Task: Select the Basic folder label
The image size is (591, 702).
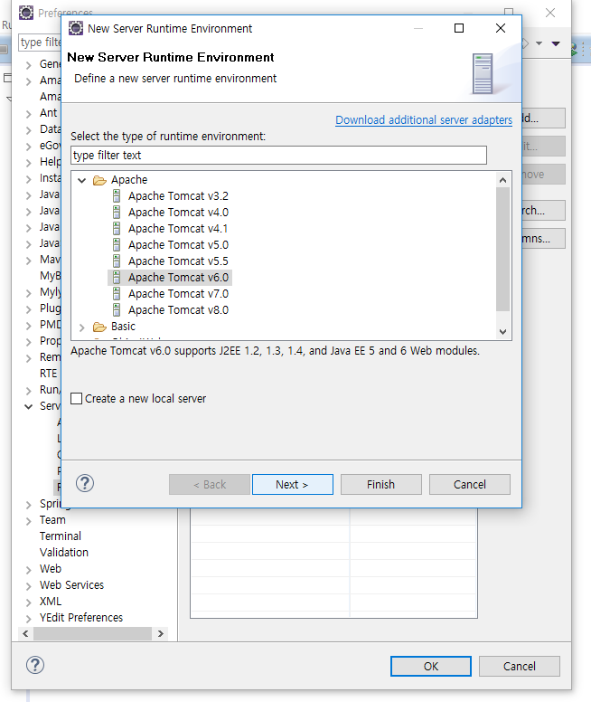Action: [x=123, y=327]
